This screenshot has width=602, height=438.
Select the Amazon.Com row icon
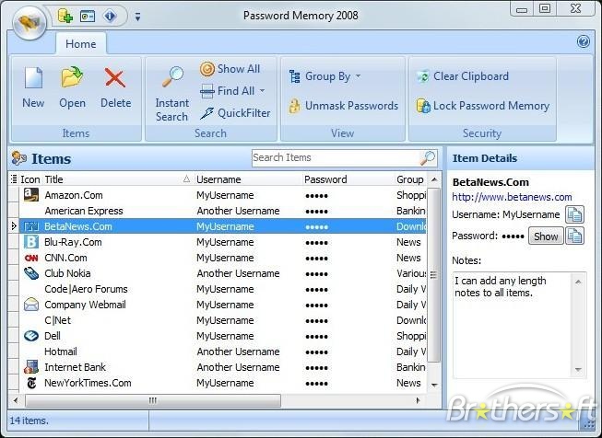point(31,195)
